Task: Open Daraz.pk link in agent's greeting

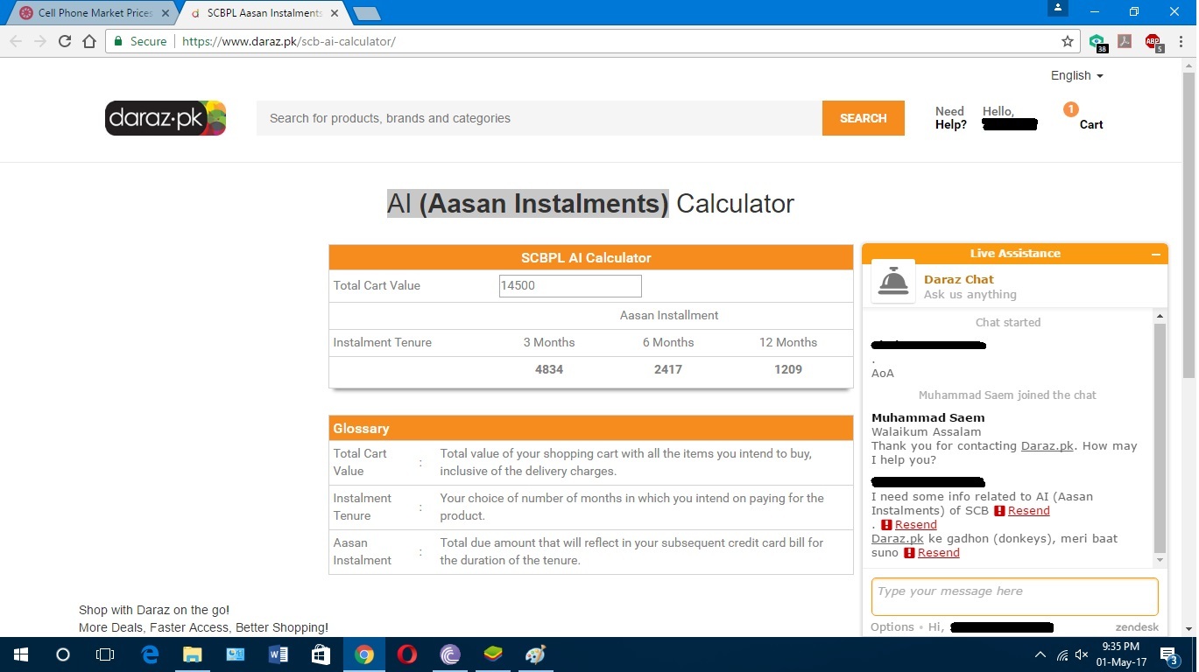Action: [x=1047, y=445]
